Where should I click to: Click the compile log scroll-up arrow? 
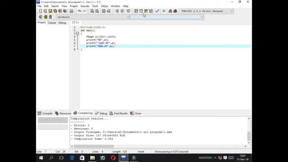[249, 119]
